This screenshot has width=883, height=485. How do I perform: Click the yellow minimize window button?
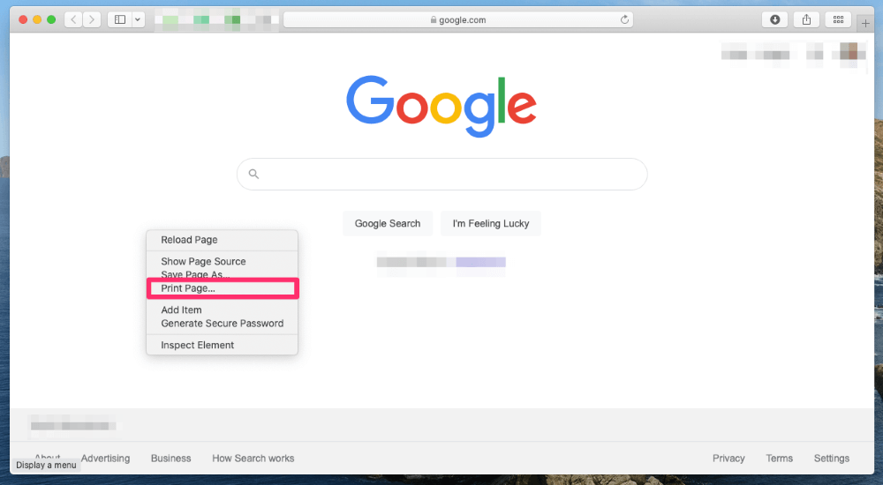pyautogui.click(x=37, y=19)
